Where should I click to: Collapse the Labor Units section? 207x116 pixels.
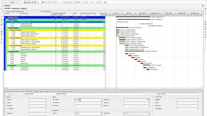pos(155,97)
